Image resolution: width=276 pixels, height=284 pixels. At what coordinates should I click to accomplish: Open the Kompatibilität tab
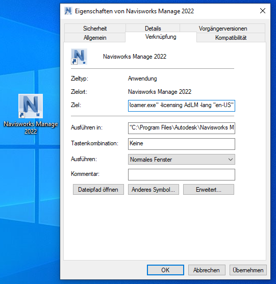click(231, 38)
